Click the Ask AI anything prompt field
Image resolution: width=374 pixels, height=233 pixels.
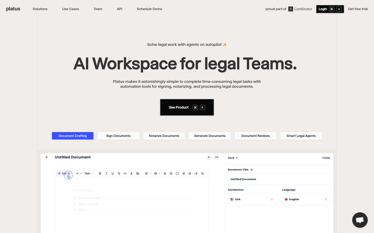(132, 191)
